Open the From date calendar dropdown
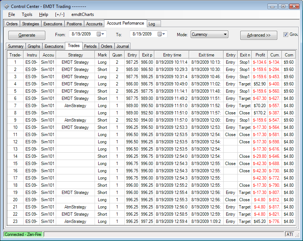303x241 pixels. 100,34
